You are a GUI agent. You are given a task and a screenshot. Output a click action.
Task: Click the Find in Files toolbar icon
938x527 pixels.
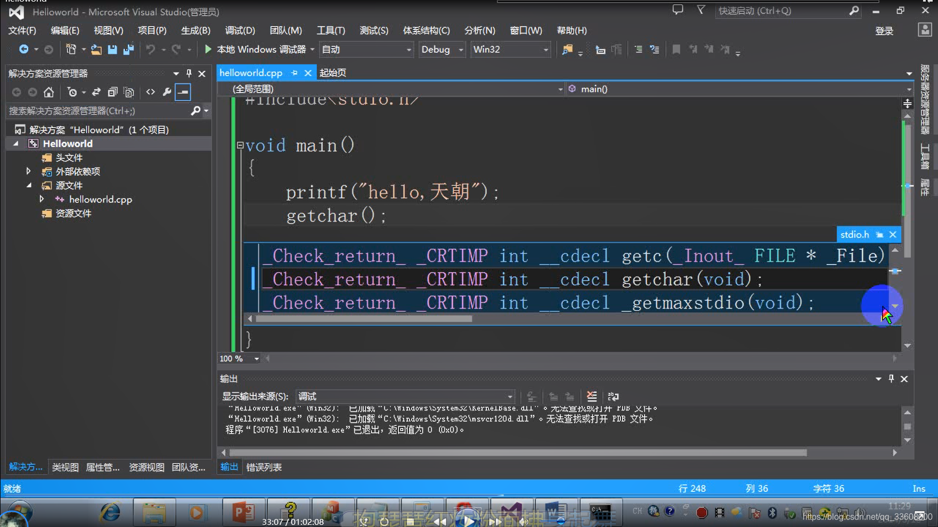coord(567,50)
